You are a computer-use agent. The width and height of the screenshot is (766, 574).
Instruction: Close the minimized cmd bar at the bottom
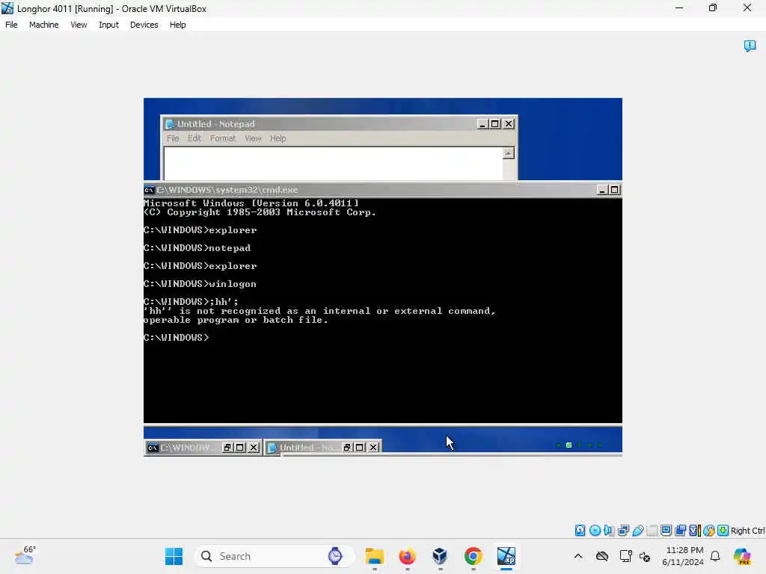point(254,448)
